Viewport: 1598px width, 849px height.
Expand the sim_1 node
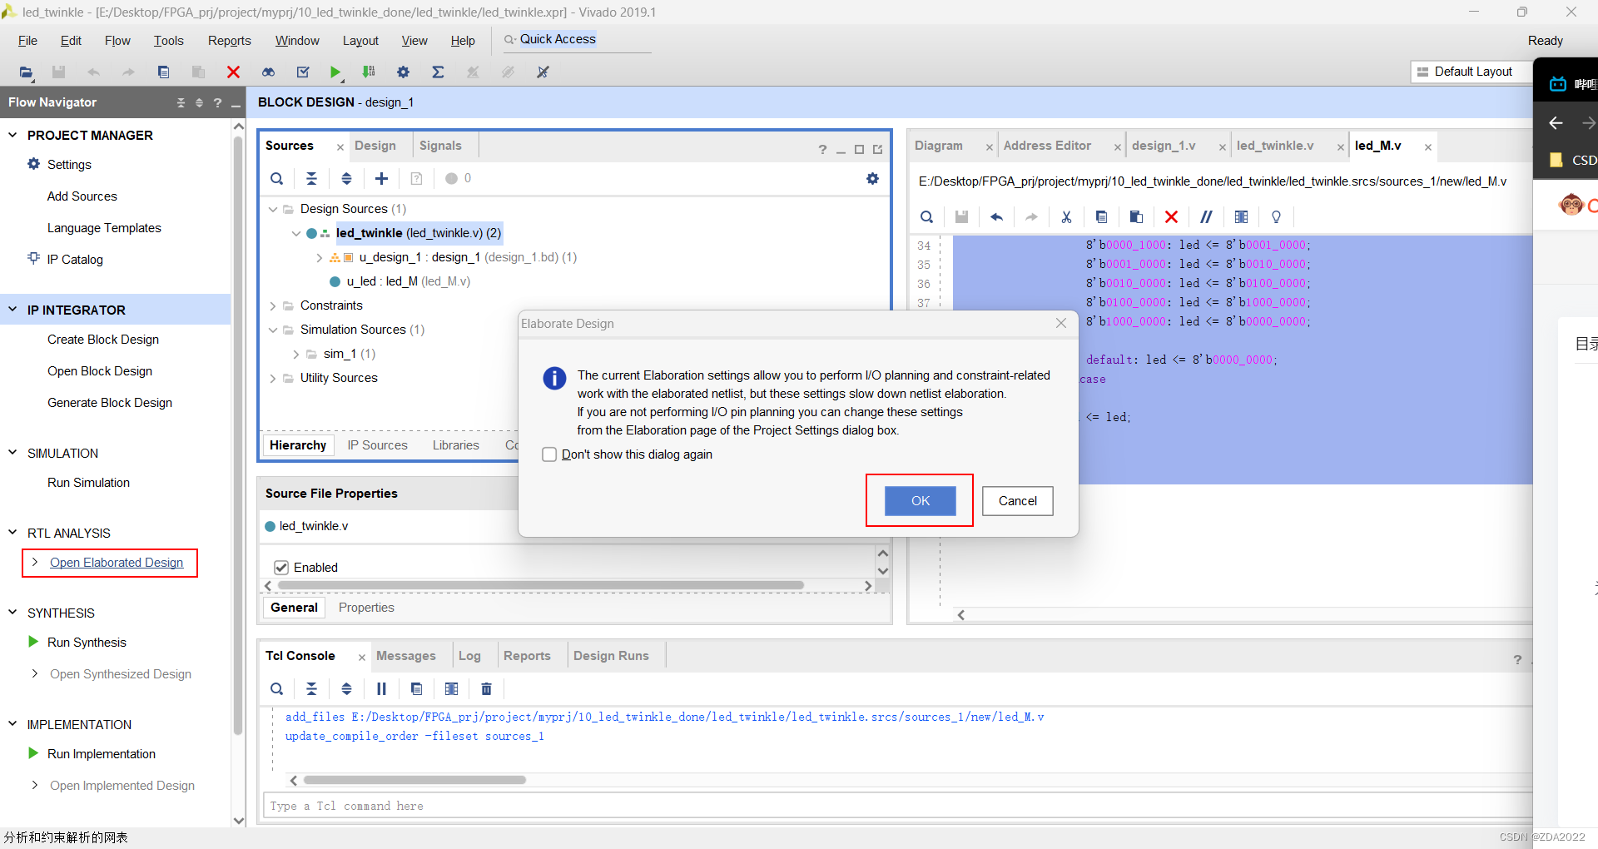click(296, 354)
